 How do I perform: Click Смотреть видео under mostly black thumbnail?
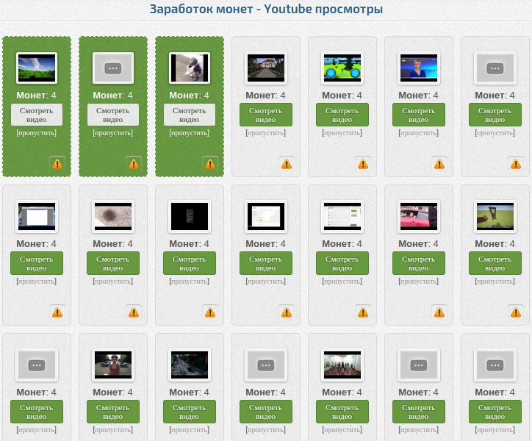click(190, 263)
